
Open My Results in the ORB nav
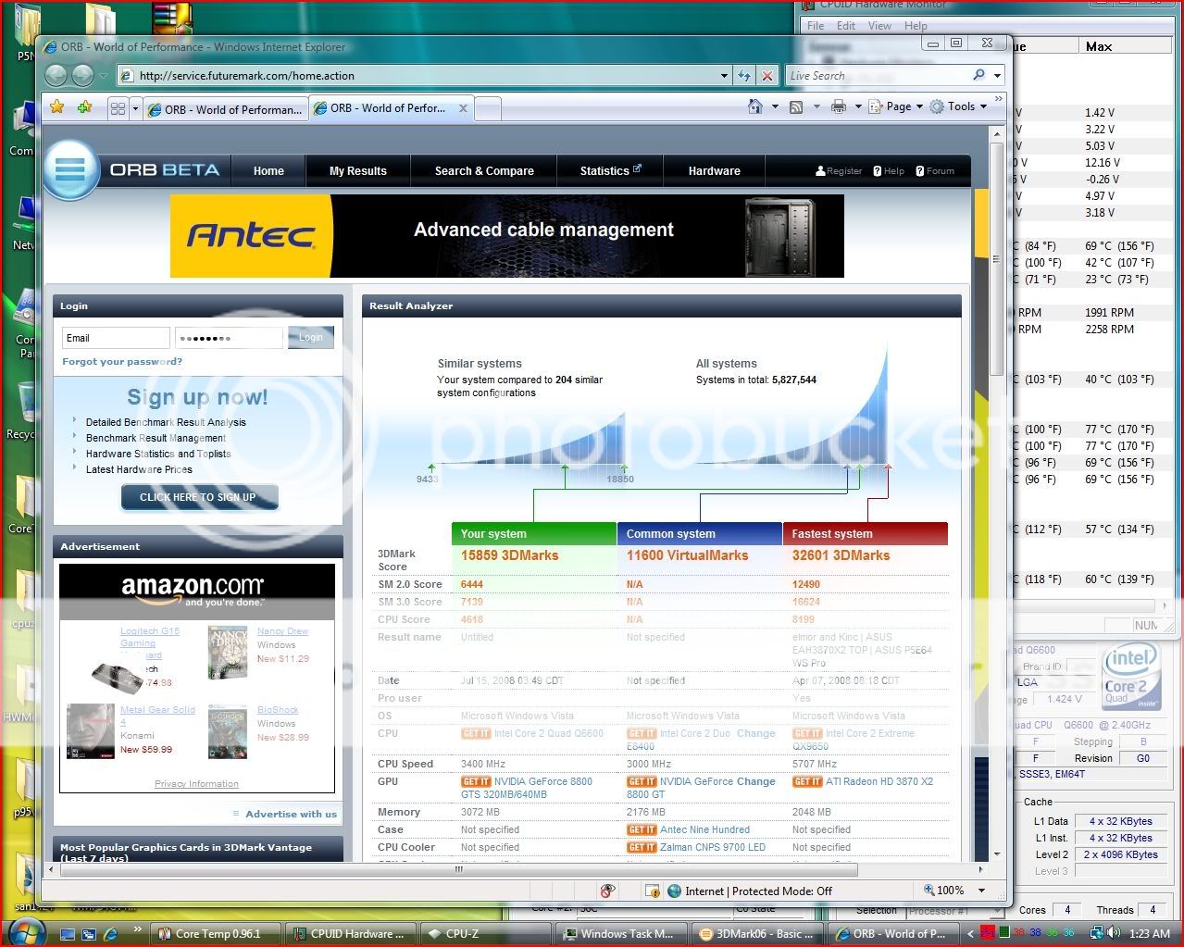point(358,170)
